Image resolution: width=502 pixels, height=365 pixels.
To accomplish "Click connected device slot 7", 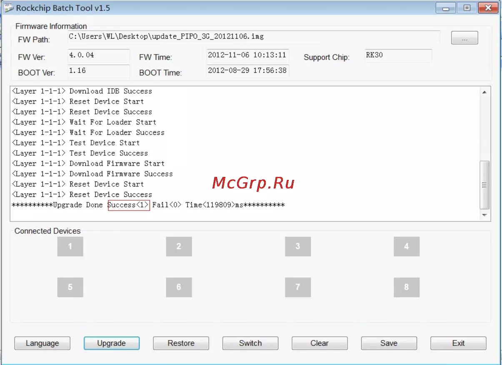I will pyautogui.click(x=298, y=287).
